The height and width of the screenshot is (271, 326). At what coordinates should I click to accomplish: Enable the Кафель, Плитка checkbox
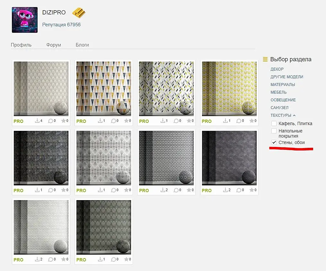[x=274, y=123]
